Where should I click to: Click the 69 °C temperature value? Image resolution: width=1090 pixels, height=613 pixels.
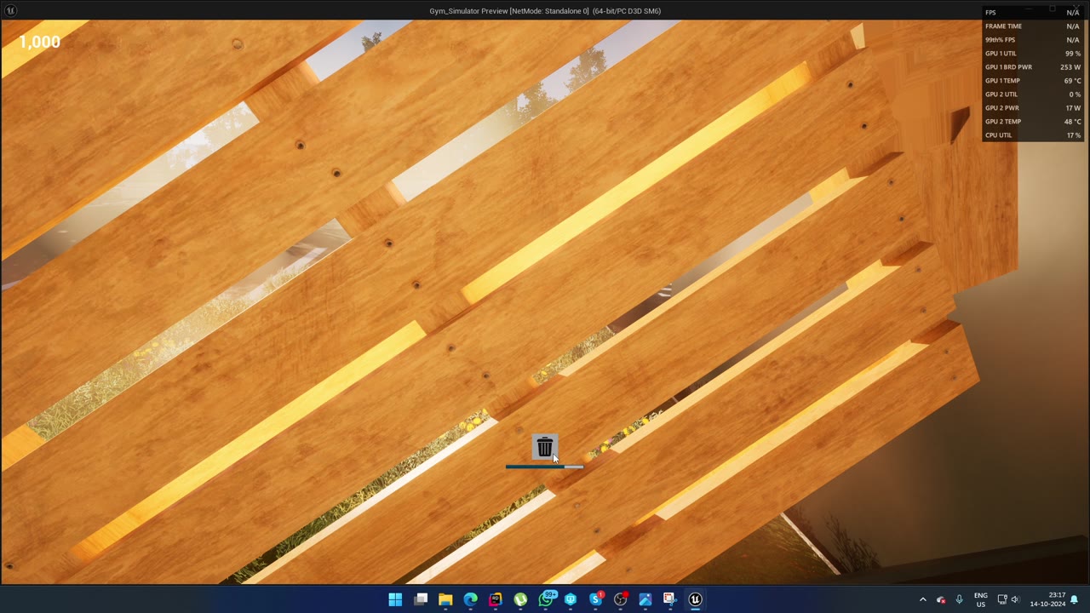coord(1072,81)
